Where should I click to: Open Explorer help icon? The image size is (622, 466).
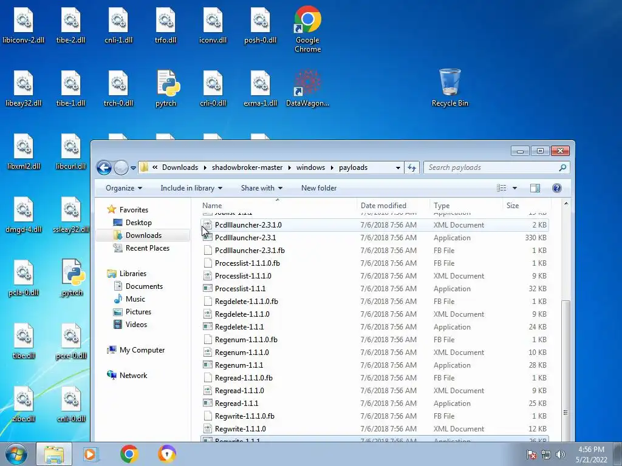(557, 188)
